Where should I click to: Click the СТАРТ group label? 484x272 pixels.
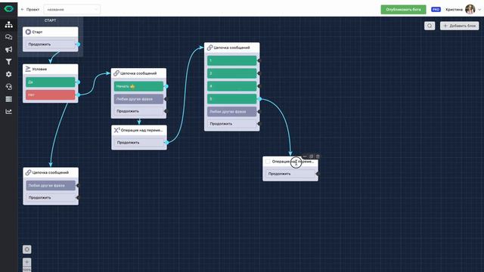[51, 20]
